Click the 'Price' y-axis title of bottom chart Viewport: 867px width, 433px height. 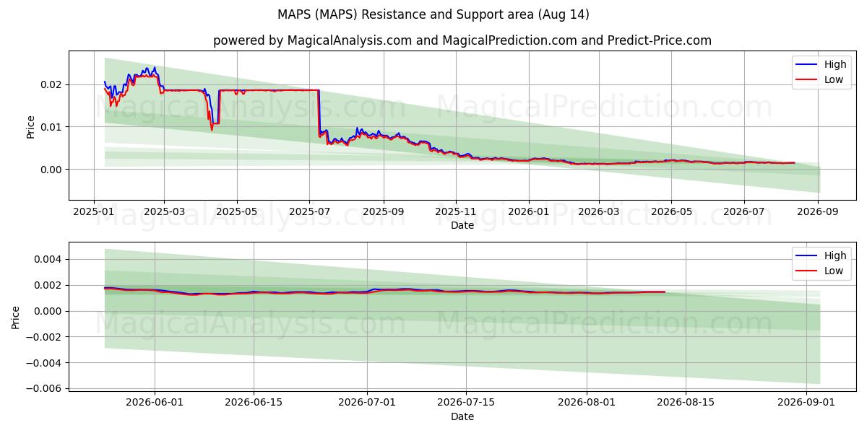click(x=16, y=316)
